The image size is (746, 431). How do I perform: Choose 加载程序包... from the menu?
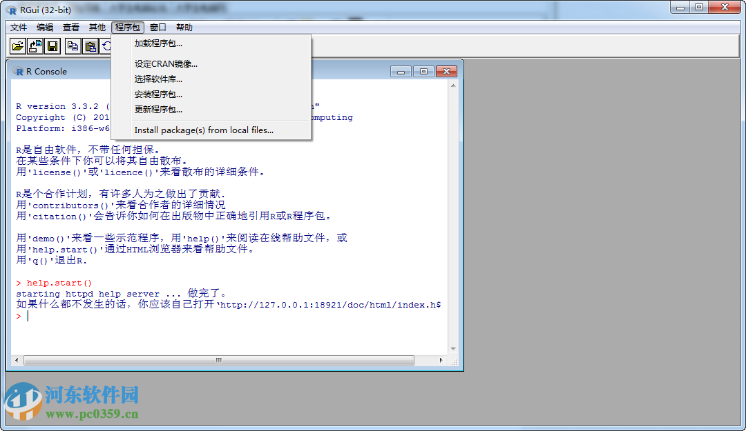pyautogui.click(x=211, y=43)
